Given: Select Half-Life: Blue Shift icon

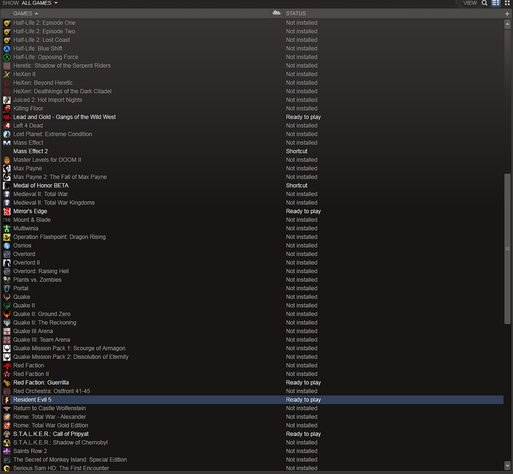Looking at the screenshot, I should [x=7, y=49].
